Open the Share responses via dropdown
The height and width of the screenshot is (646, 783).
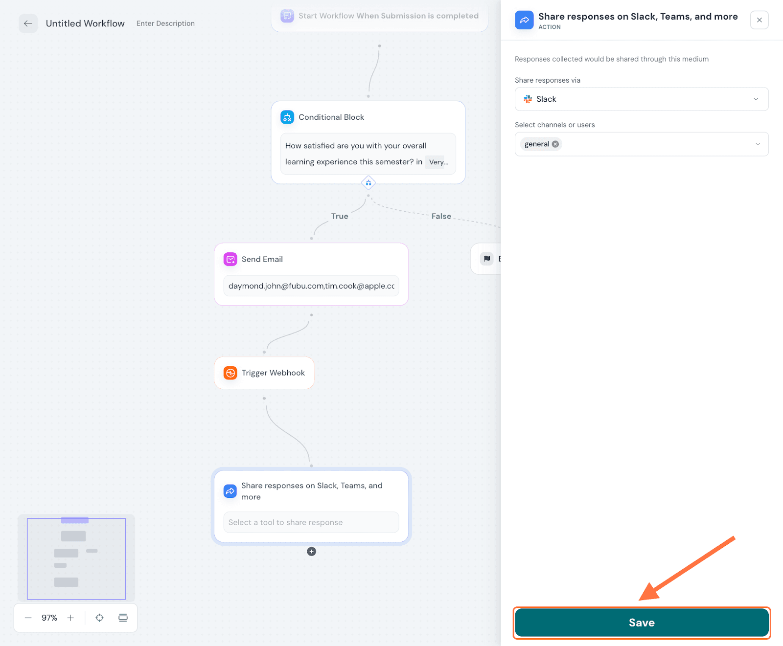coord(641,99)
